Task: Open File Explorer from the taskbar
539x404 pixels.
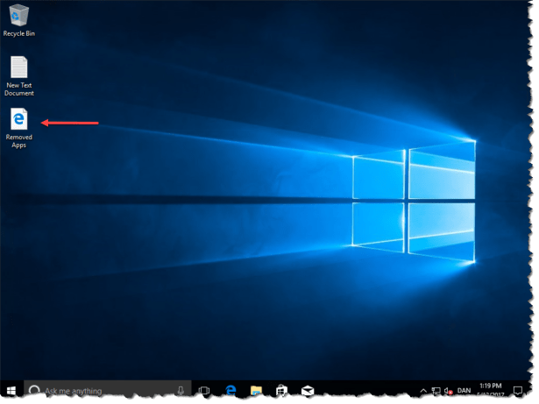Action: tap(256, 391)
